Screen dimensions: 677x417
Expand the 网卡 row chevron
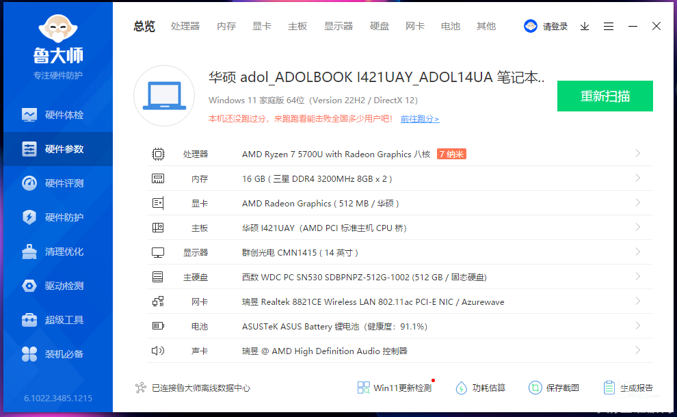pos(638,301)
